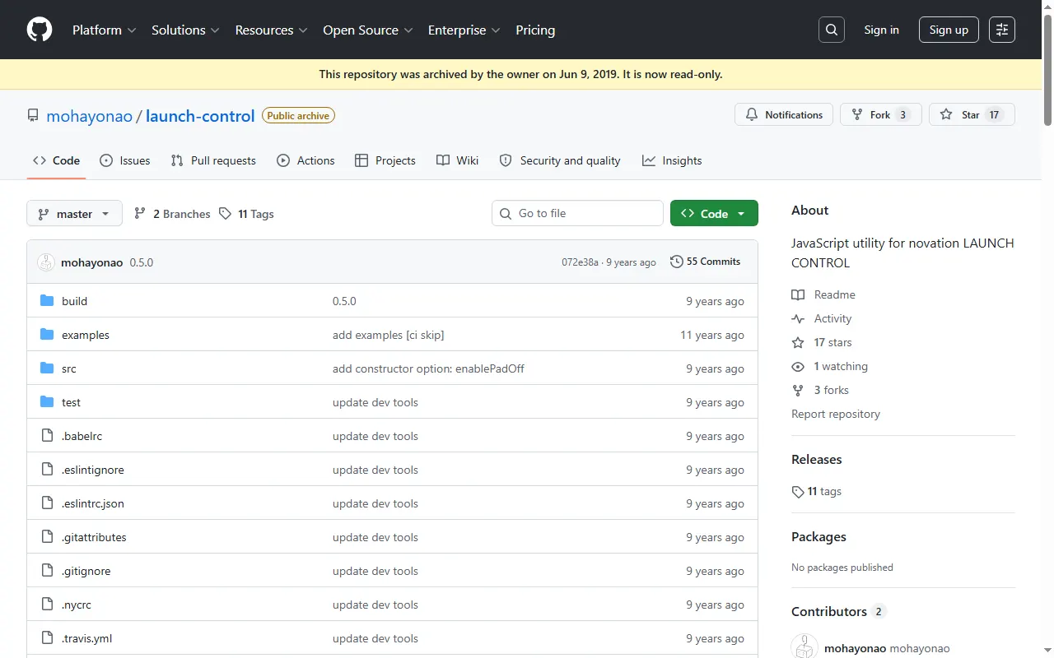Viewport: 1054px width, 658px height.
Task: Open the search magnifier button
Action: click(832, 30)
